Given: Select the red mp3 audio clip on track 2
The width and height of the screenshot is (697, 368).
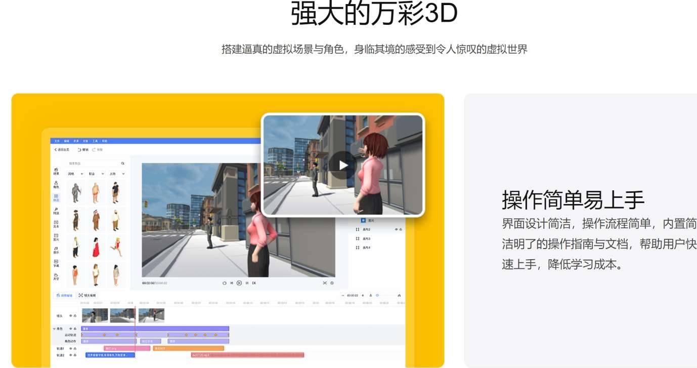Looking at the screenshot, I should tap(248, 355).
